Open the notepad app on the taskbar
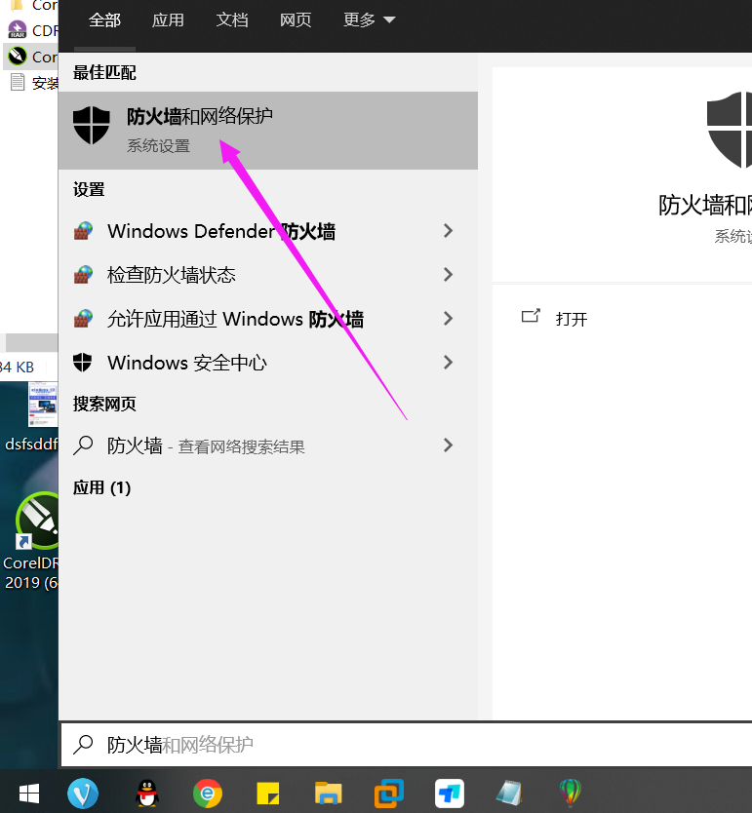 point(509,794)
